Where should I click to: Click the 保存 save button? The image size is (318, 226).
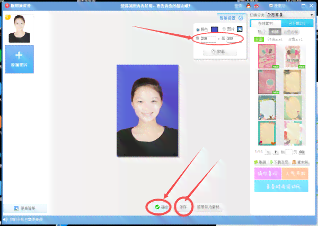[x=183, y=207]
